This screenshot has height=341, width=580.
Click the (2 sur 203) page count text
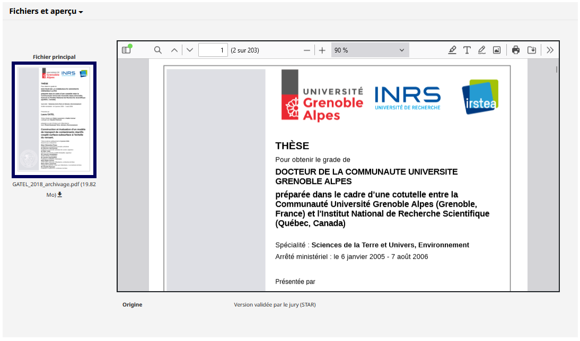coord(245,50)
